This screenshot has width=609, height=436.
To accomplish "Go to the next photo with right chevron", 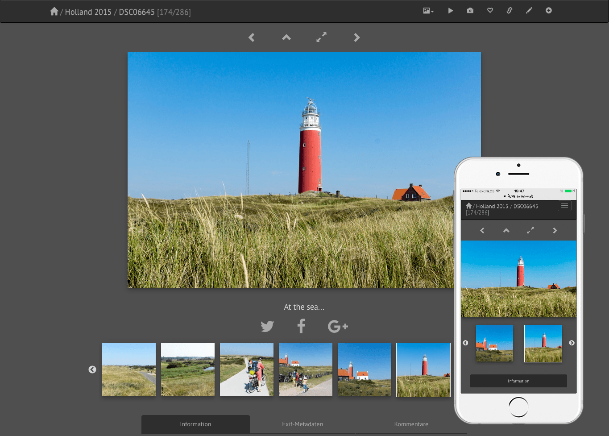I will tap(356, 37).
